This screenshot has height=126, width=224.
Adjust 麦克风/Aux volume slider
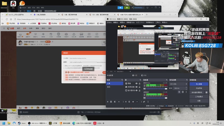tap(157, 89)
